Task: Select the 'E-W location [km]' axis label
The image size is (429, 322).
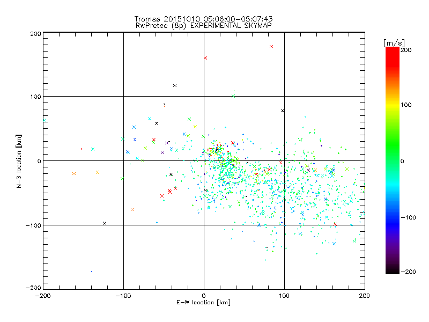Action: point(203,302)
